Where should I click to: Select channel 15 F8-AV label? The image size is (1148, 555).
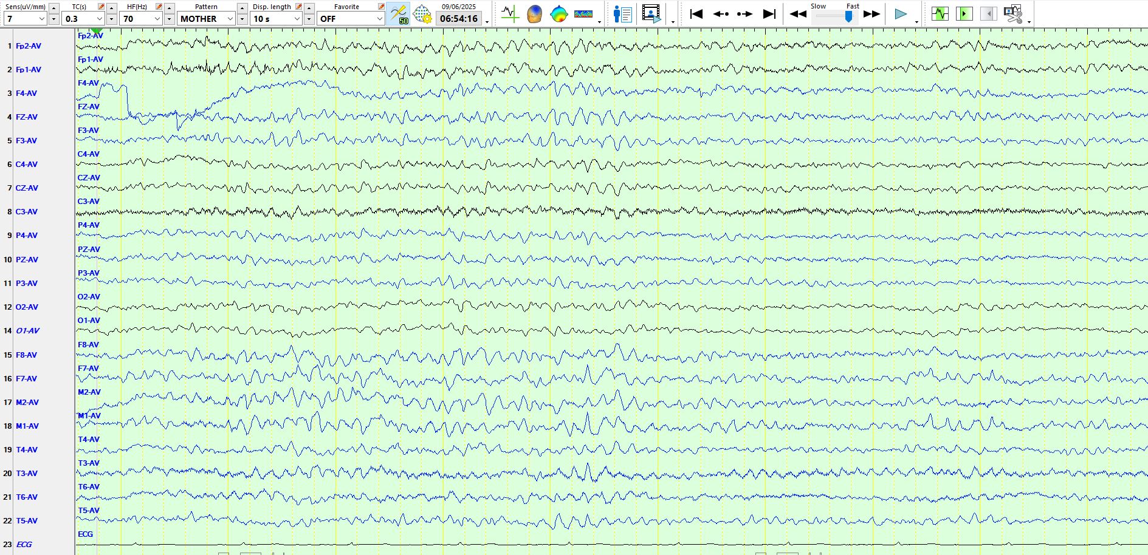point(26,355)
